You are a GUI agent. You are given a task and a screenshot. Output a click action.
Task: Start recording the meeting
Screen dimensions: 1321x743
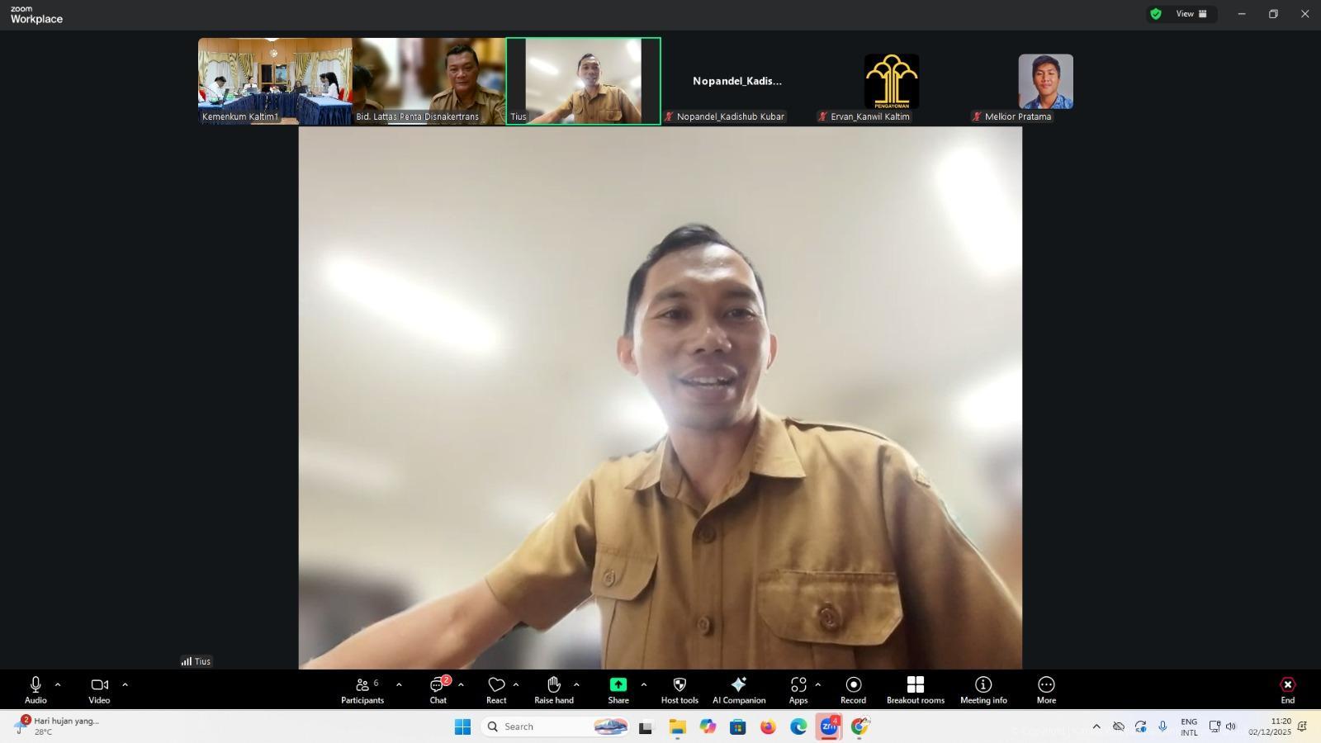click(x=853, y=690)
